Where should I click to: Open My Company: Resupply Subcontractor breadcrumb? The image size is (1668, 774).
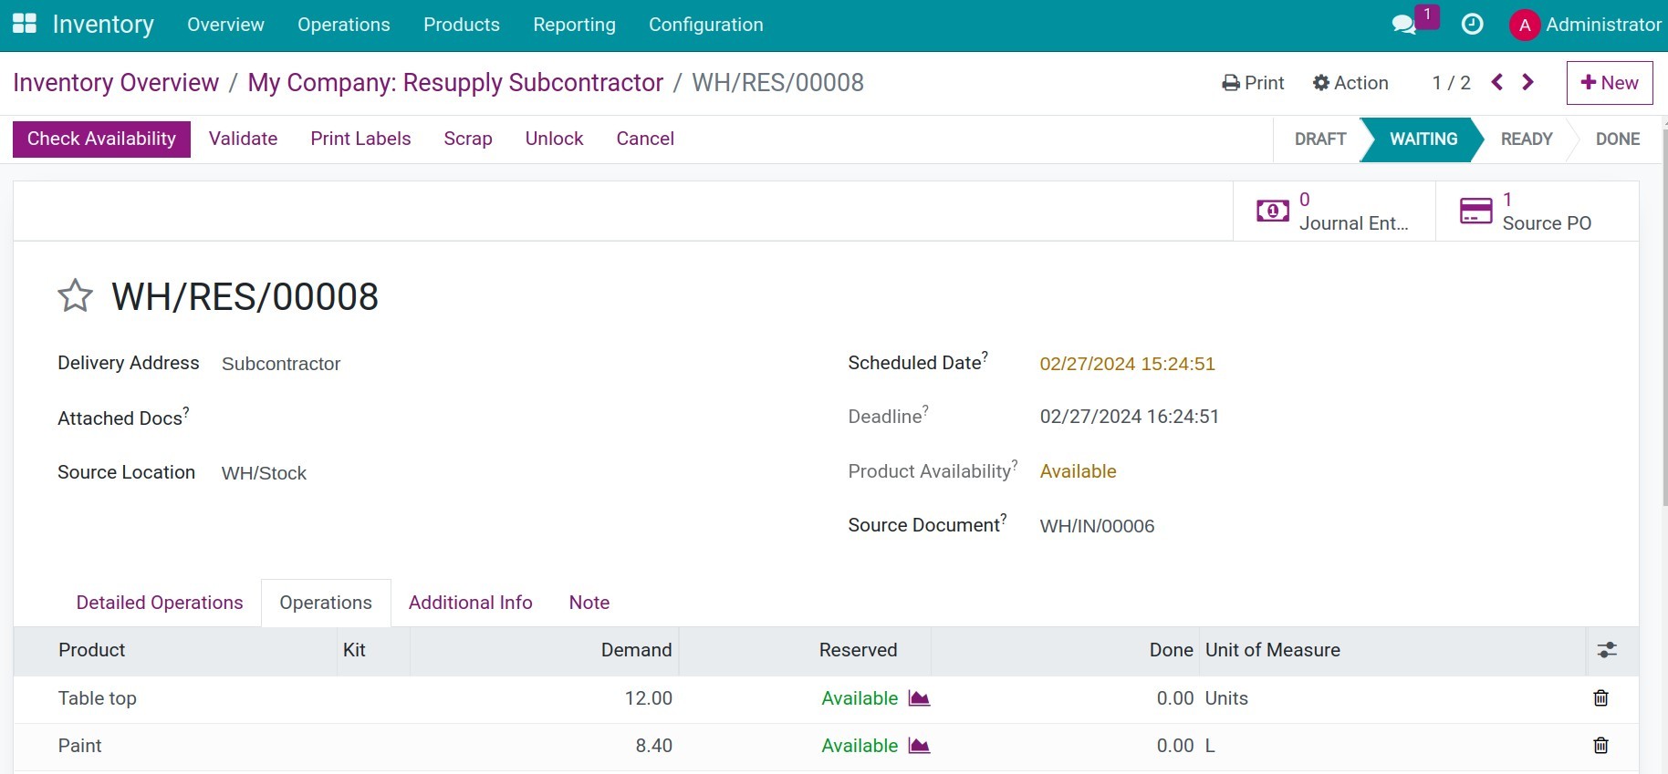[455, 83]
